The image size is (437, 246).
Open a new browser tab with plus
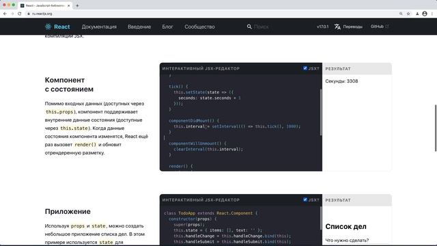point(77,5)
